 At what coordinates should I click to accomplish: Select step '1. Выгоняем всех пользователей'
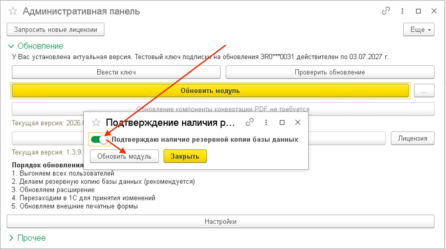pos(63,173)
